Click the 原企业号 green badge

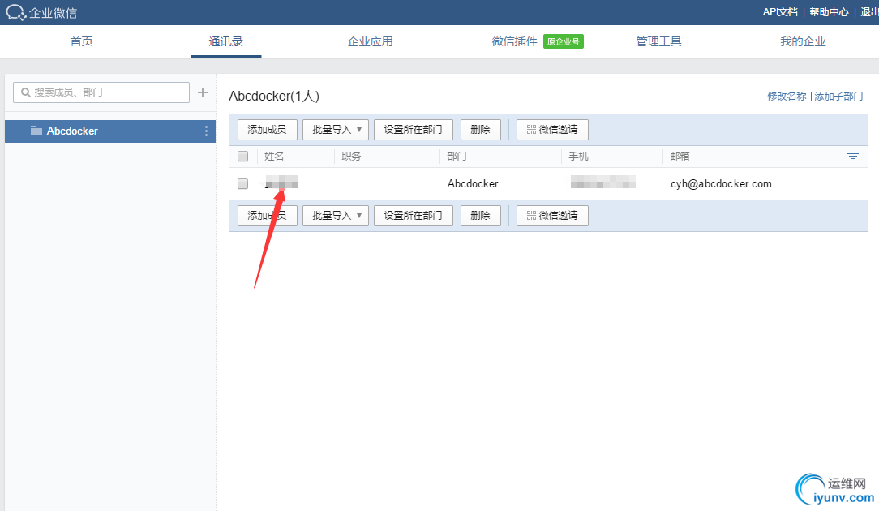coord(564,41)
